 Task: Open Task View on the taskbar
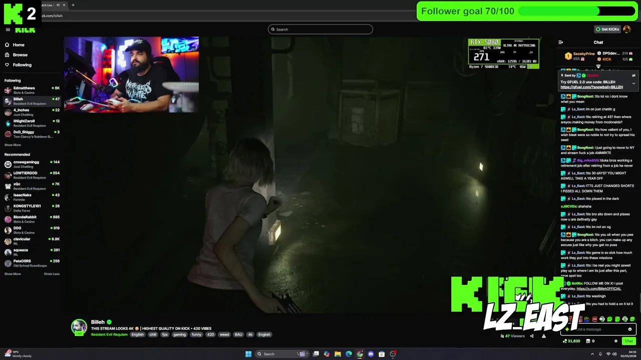coord(316,354)
